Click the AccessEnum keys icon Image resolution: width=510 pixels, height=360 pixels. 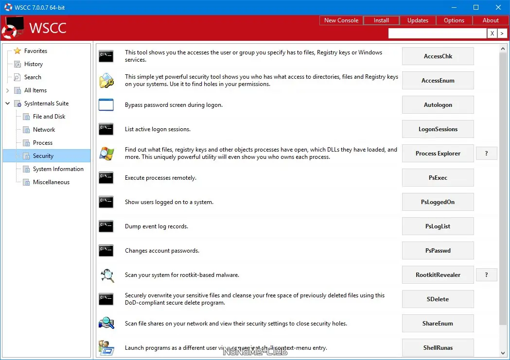(x=106, y=80)
